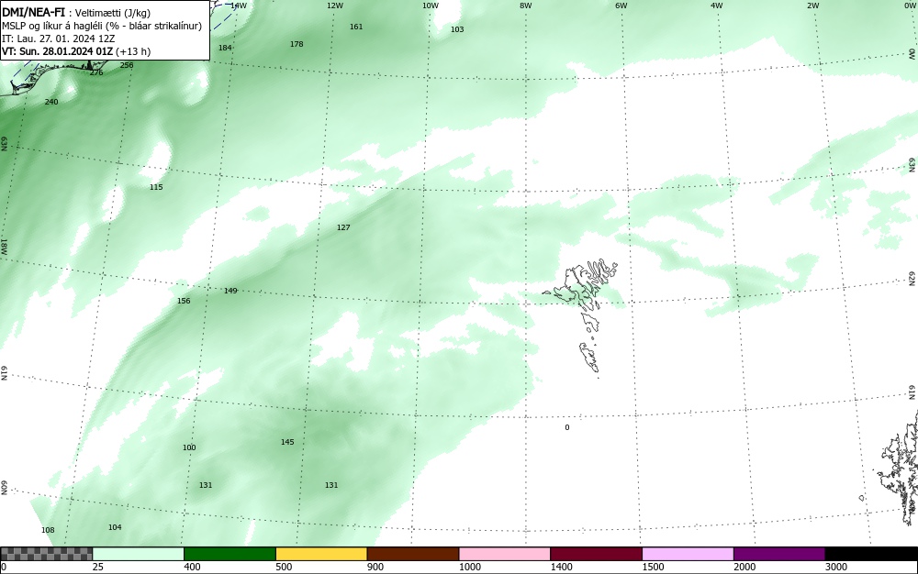This screenshot has width=918, height=574.
Task: Click the longitude label '6W'
Action: click(x=621, y=6)
